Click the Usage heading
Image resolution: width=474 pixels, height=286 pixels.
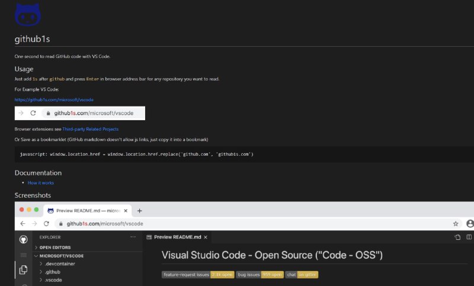[24, 69]
